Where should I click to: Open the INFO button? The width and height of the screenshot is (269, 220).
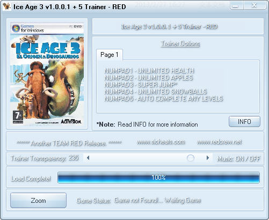coord(244,122)
